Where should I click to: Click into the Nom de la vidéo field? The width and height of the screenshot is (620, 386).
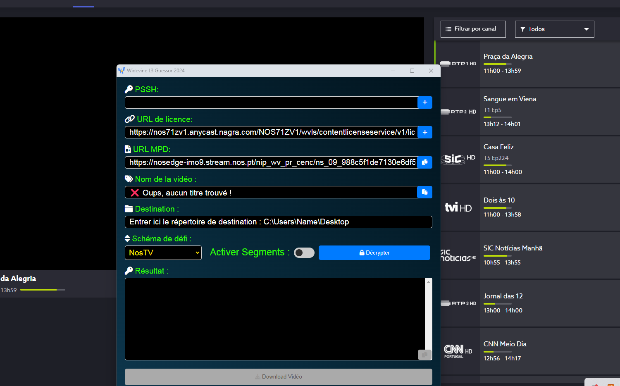click(x=271, y=192)
